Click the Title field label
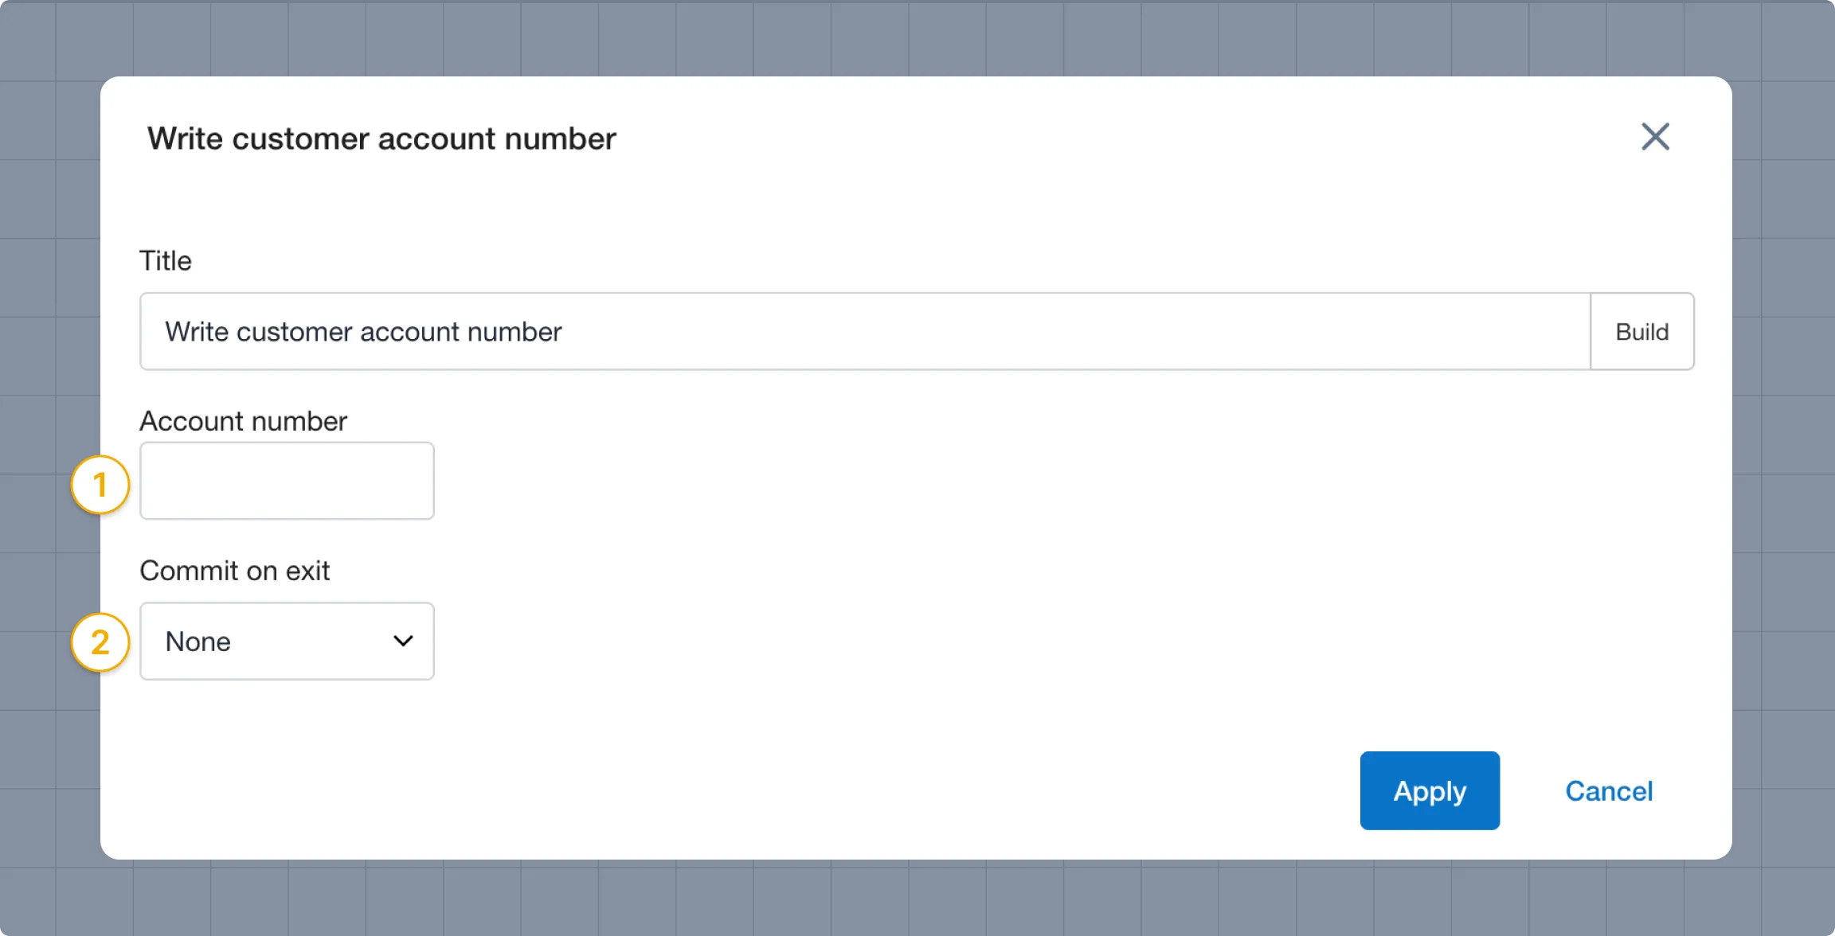1835x936 pixels. (x=166, y=260)
